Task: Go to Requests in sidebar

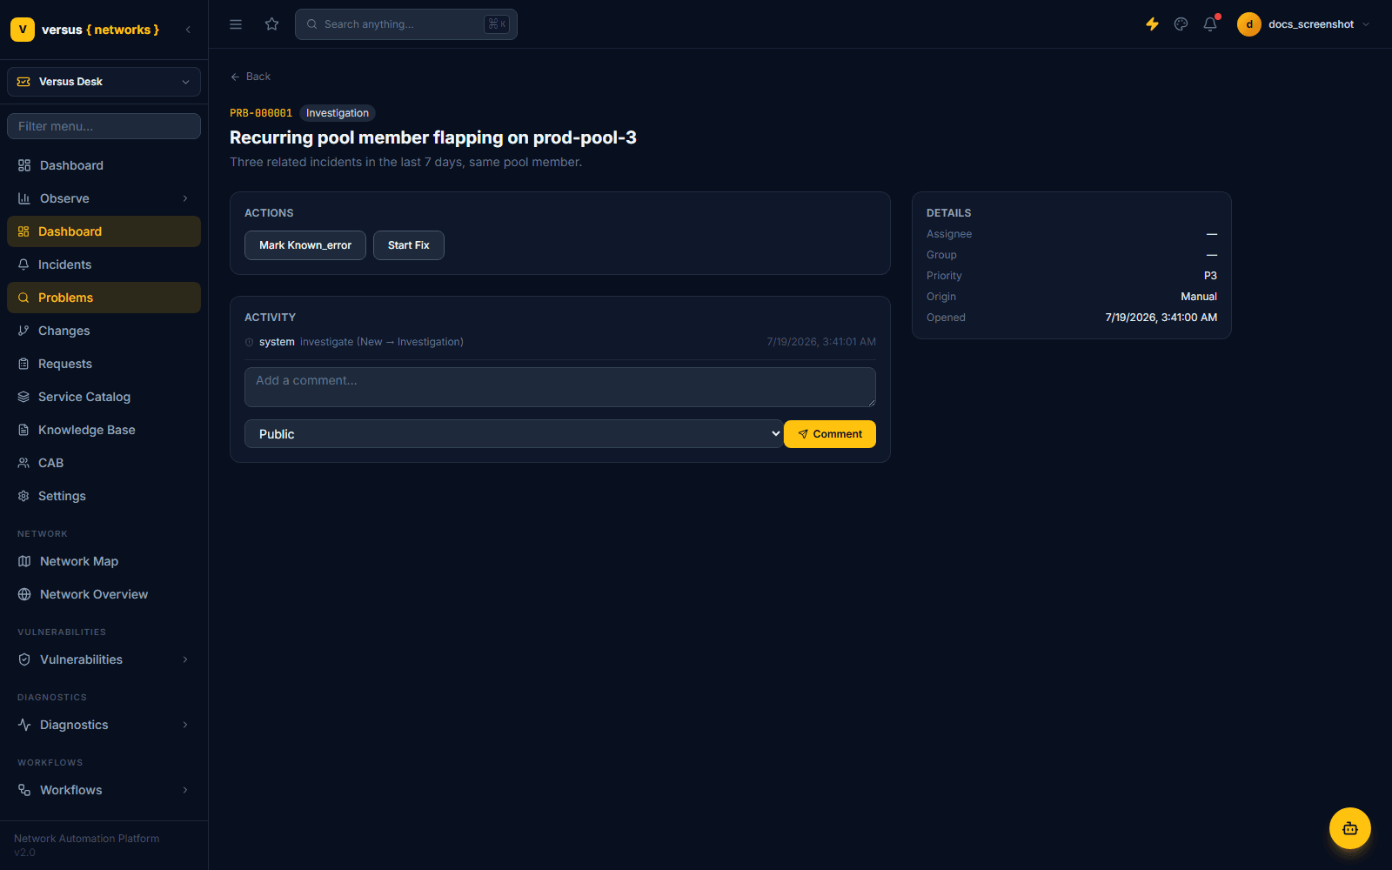Action: [104, 364]
